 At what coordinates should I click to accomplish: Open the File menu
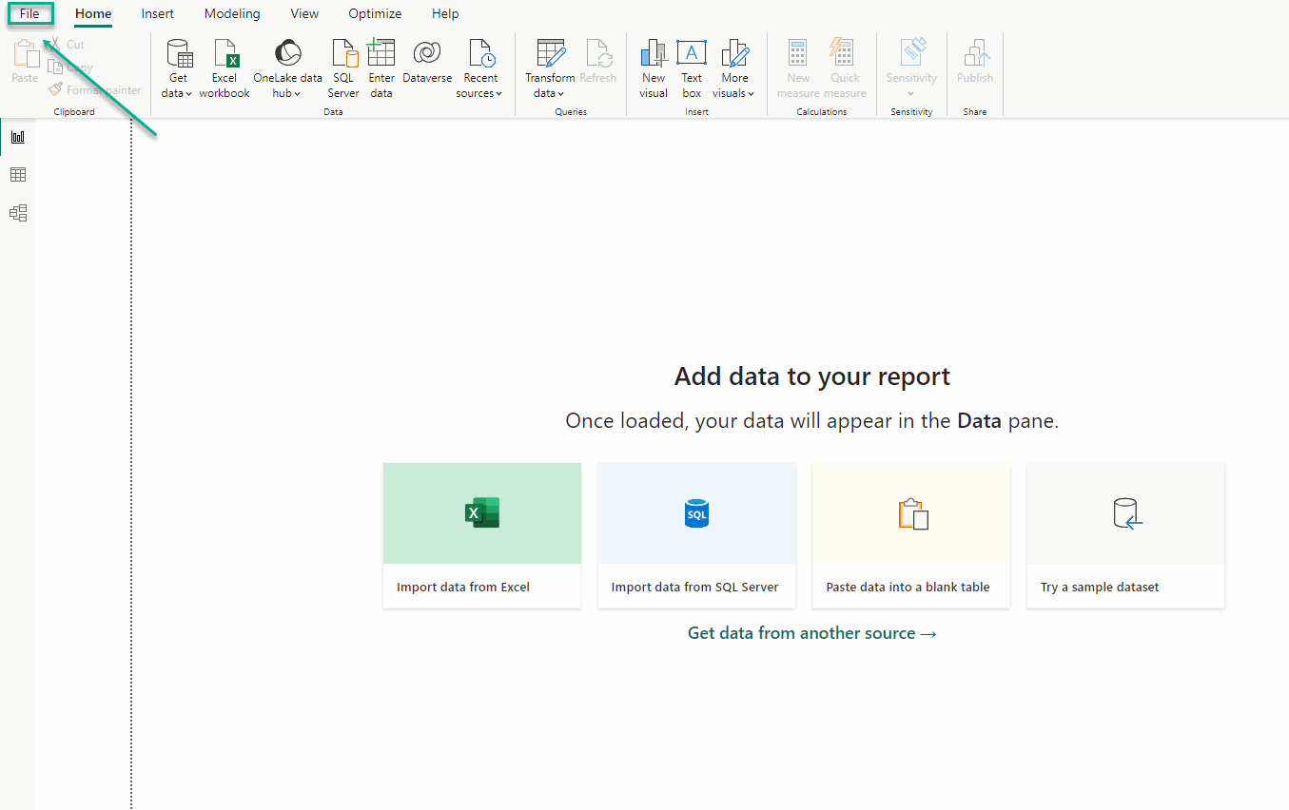coord(29,14)
